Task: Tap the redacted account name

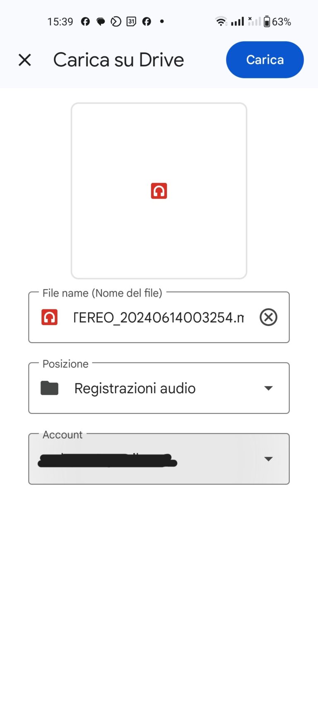Action: [x=108, y=460]
